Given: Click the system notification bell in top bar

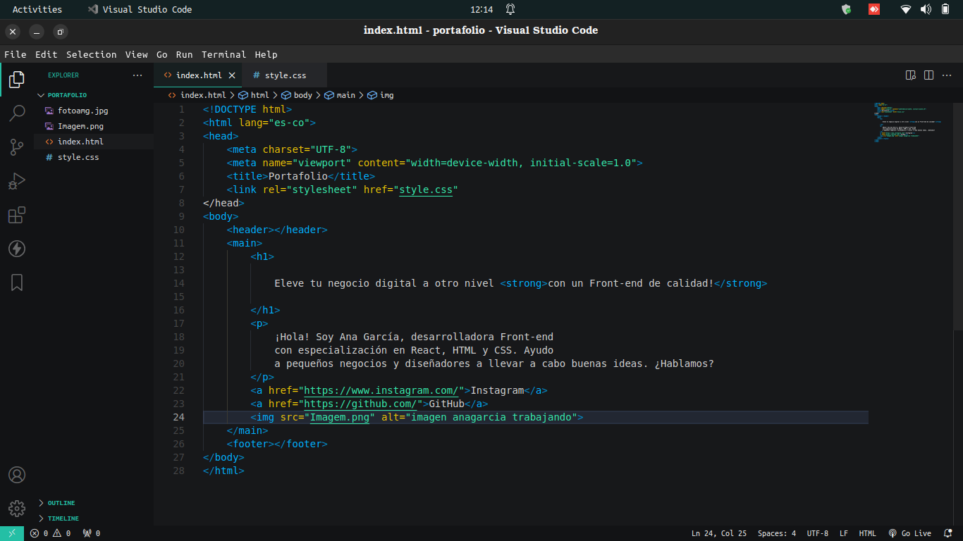Looking at the screenshot, I should click(510, 9).
